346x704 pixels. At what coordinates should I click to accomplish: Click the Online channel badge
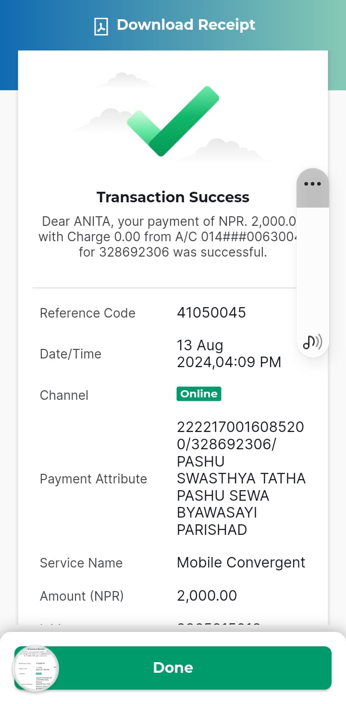(x=199, y=394)
